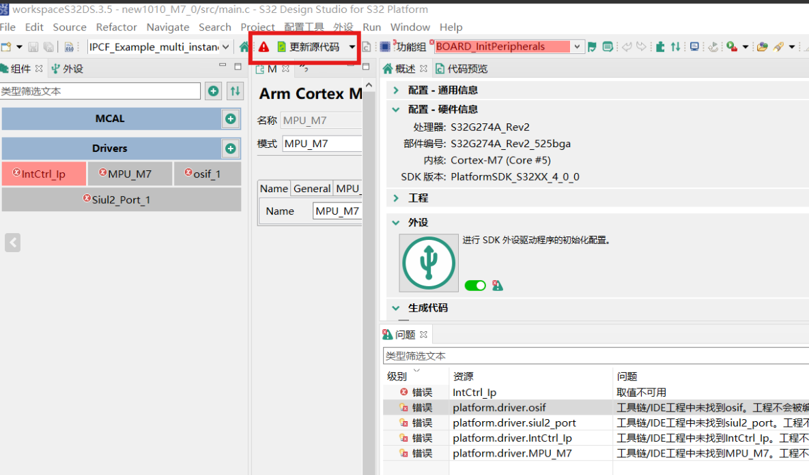Collapse the 外设 section in overview

point(396,223)
